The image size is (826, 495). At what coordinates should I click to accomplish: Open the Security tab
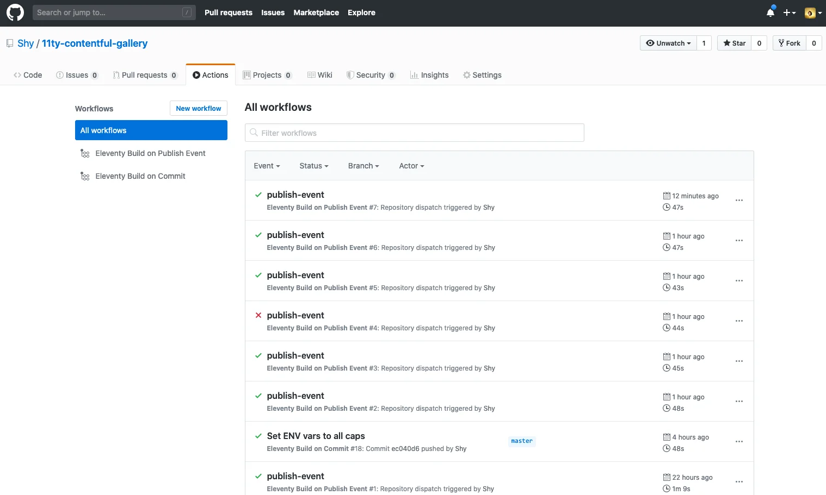point(371,75)
